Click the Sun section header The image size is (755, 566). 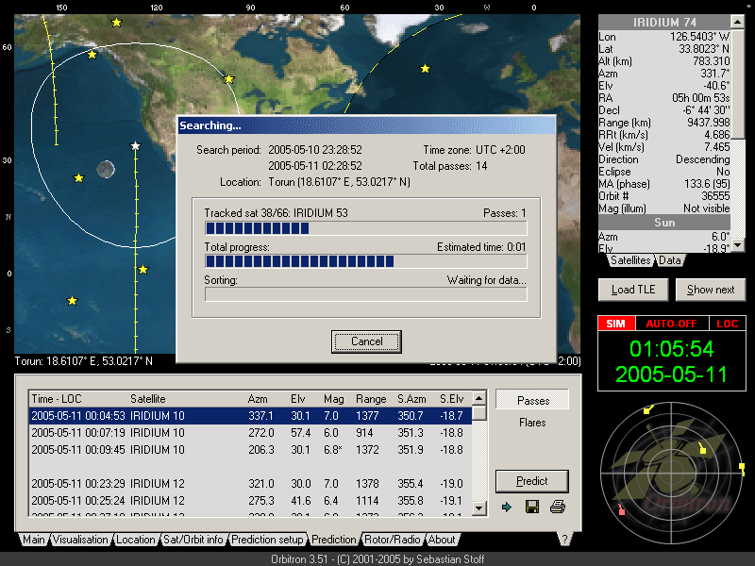[664, 223]
